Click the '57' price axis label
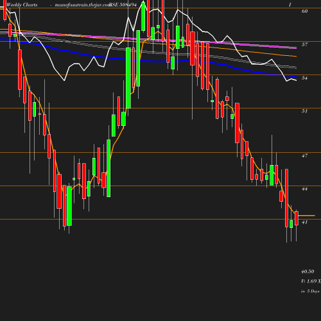Screen dimensions: 321x321 click(x=304, y=44)
